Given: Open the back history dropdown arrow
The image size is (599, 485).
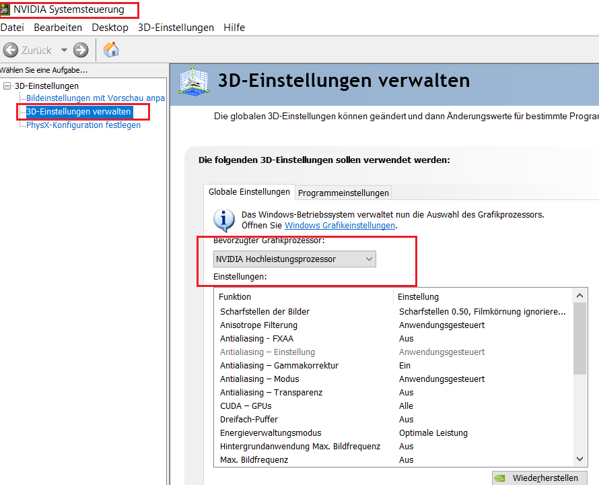Looking at the screenshot, I should (x=64, y=50).
